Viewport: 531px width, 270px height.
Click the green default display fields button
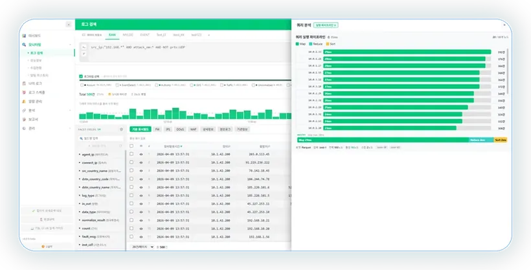(x=141, y=129)
